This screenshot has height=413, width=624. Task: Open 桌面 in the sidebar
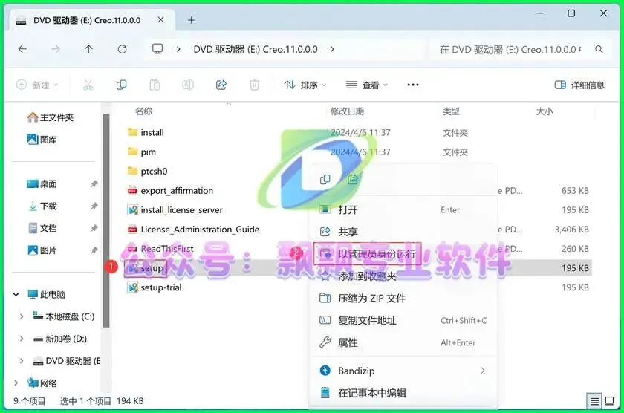42,183
